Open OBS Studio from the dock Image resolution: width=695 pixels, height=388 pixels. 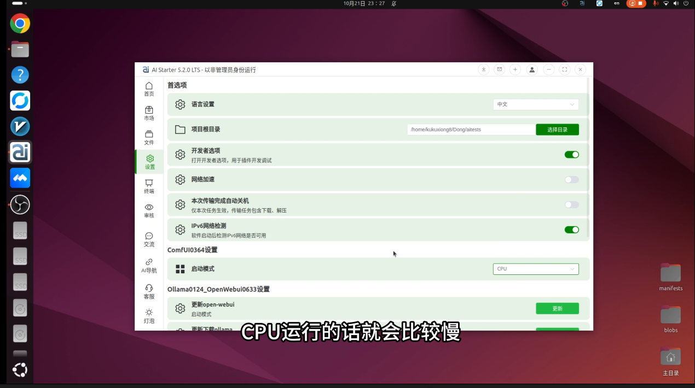pyautogui.click(x=20, y=204)
